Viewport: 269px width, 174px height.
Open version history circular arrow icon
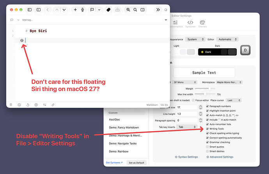(28, 105)
